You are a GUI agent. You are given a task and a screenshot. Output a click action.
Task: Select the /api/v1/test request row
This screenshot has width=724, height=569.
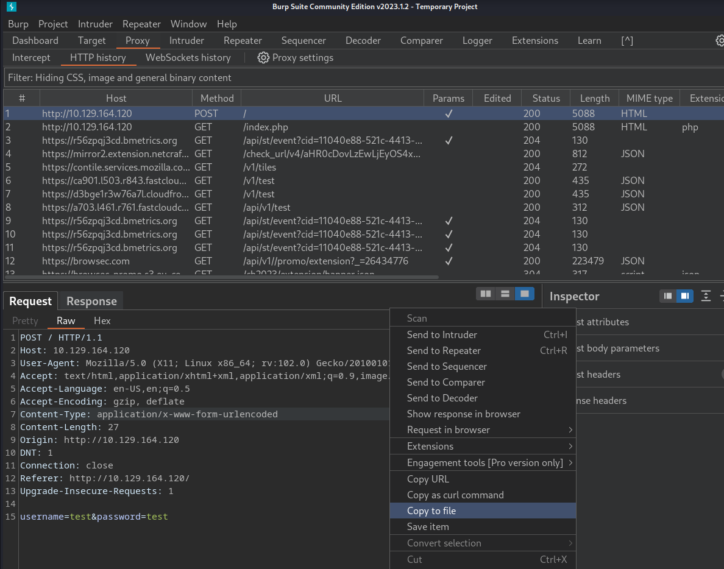364,208
